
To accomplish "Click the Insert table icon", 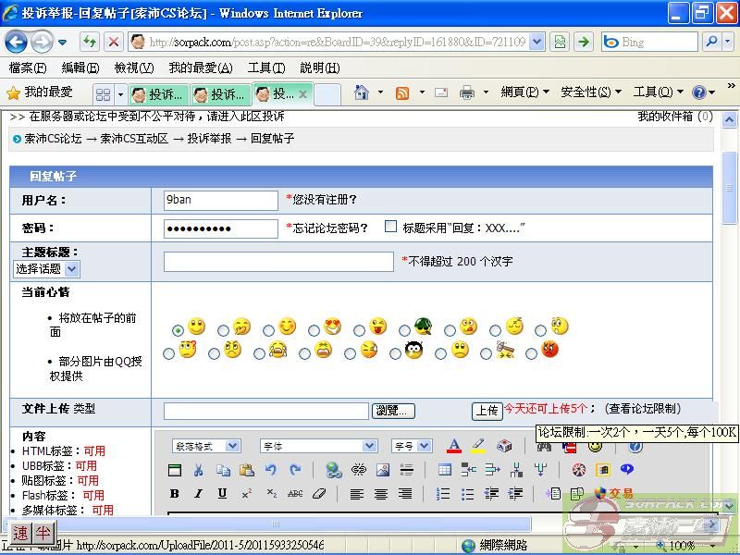I will coord(445,470).
